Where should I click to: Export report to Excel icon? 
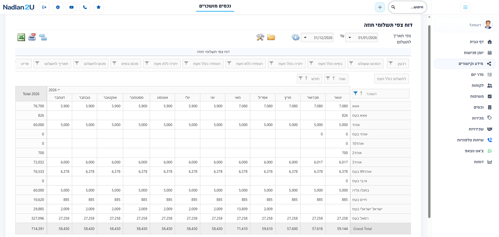pos(21,37)
